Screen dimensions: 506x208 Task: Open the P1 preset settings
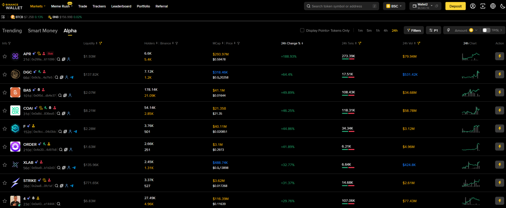tap(433, 30)
